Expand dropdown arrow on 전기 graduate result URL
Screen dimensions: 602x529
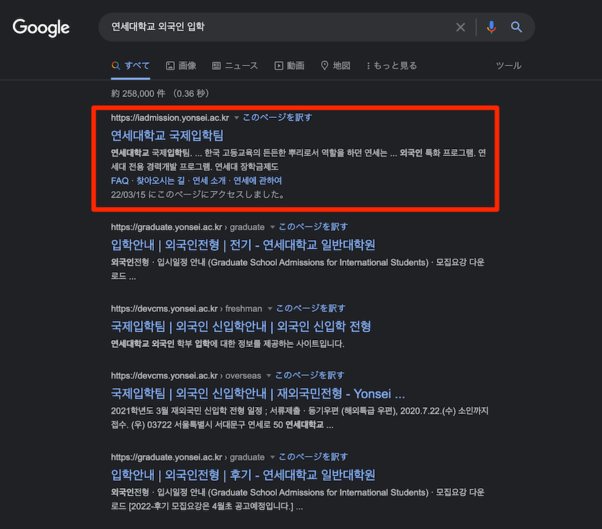(272, 227)
